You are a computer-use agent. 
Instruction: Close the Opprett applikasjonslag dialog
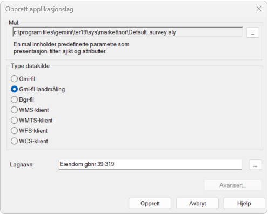click(259, 9)
